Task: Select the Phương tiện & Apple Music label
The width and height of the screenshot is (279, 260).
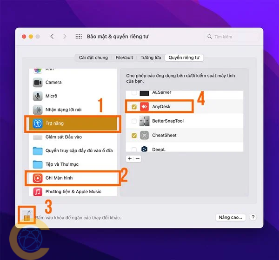Action: pos(73,192)
